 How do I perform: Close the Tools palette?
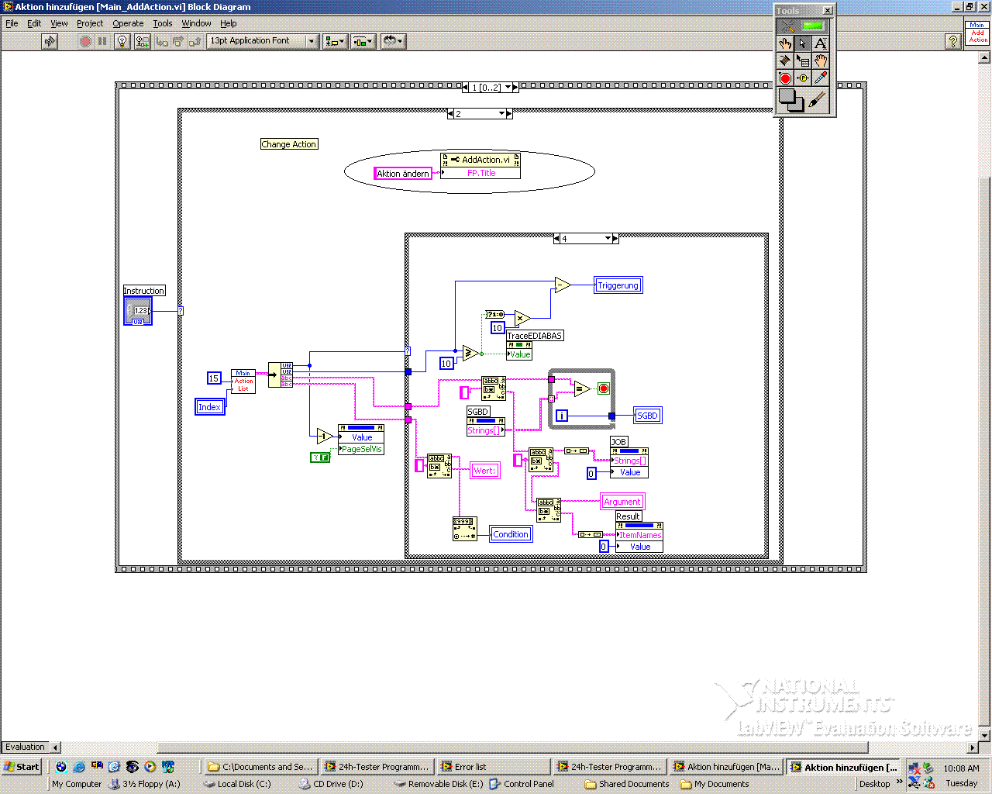tap(828, 10)
